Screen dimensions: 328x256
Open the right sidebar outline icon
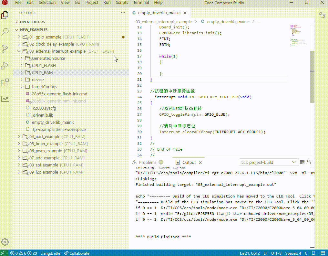point(322,15)
